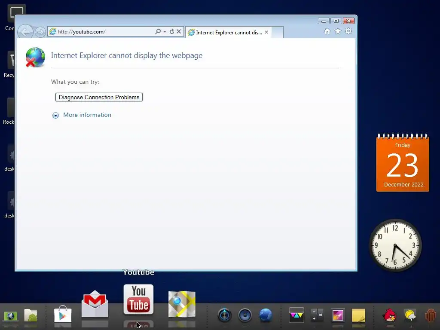Open the Favorites star icon
This screenshot has width=440, height=330.
[x=338, y=31]
